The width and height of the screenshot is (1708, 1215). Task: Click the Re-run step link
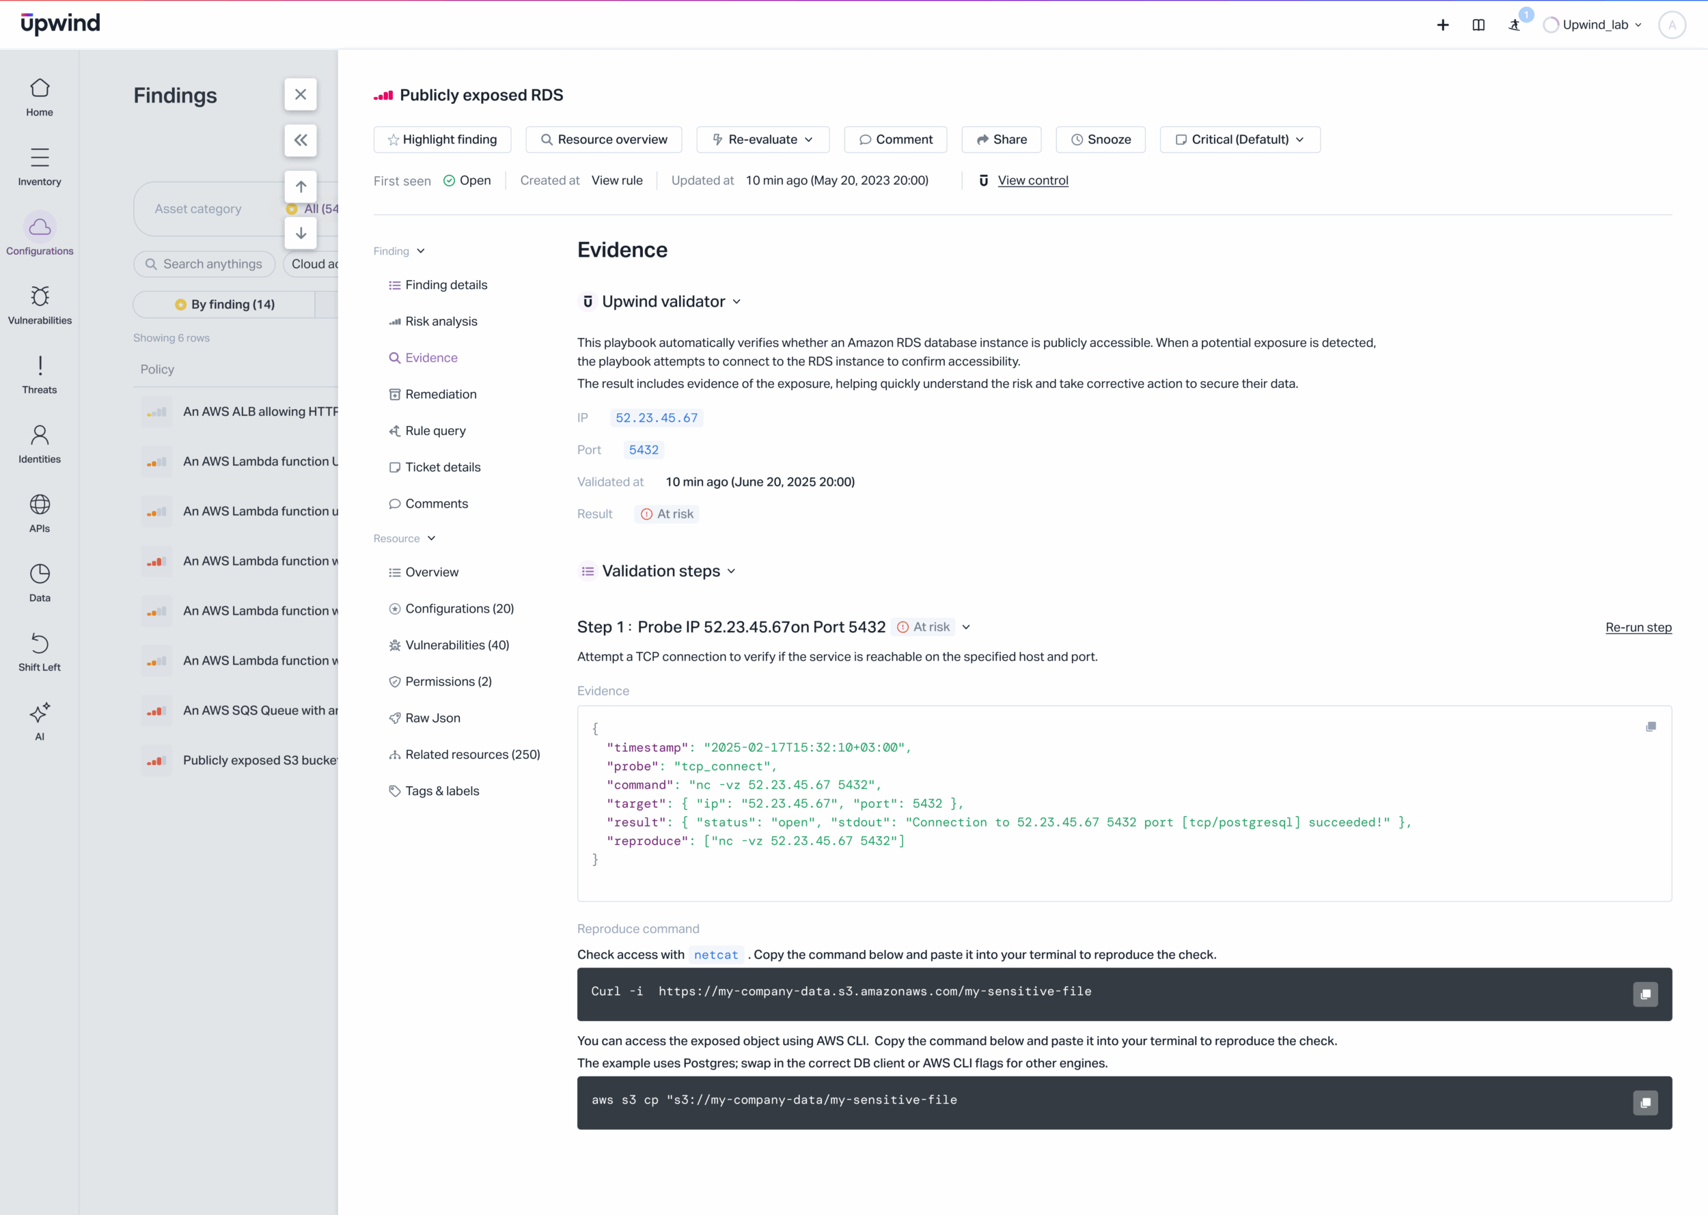tap(1638, 627)
